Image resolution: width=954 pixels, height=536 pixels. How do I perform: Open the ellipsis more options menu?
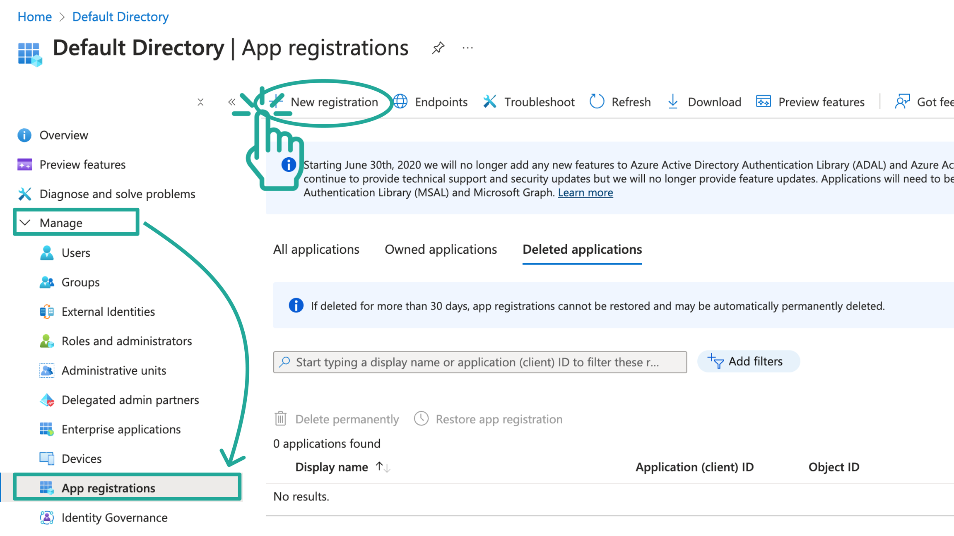[467, 48]
